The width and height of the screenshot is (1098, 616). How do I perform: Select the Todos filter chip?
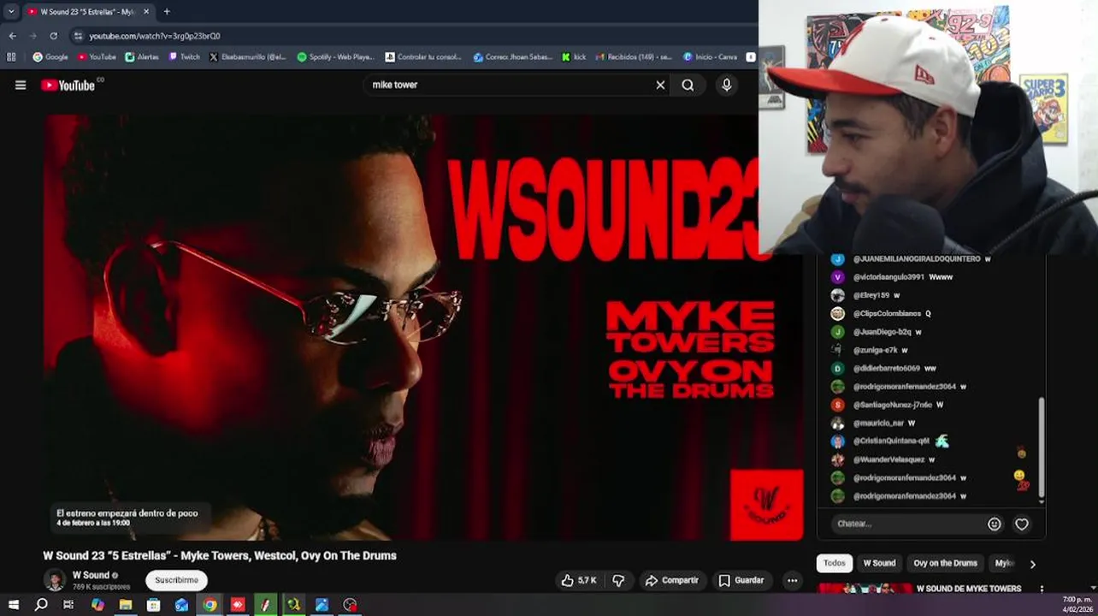tap(835, 563)
